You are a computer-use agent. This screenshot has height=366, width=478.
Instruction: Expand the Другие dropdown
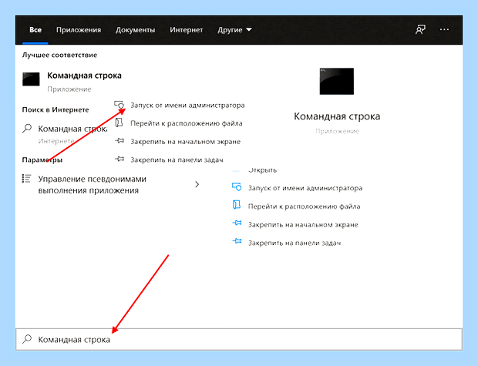[x=234, y=30]
